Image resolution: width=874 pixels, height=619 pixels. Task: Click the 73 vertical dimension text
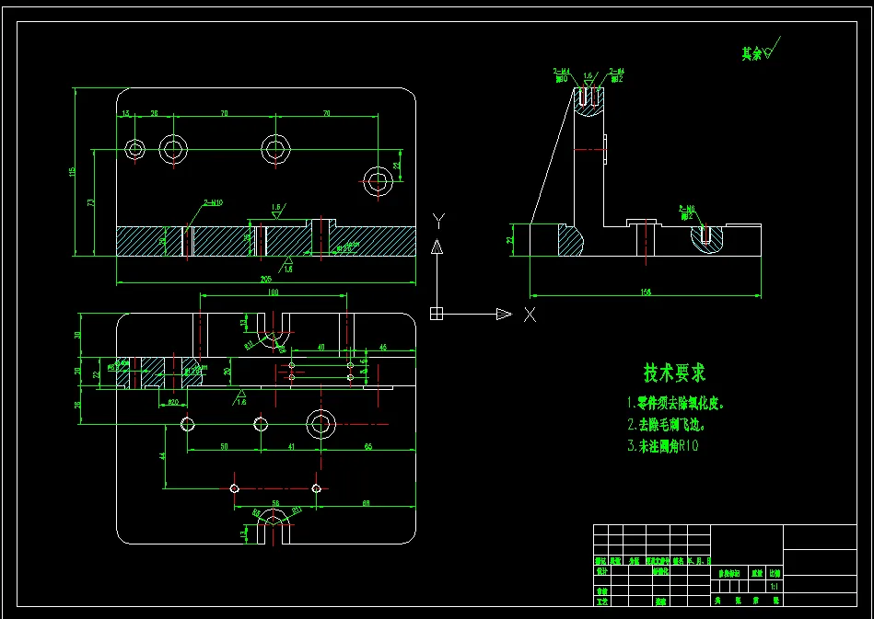[91, 202]
